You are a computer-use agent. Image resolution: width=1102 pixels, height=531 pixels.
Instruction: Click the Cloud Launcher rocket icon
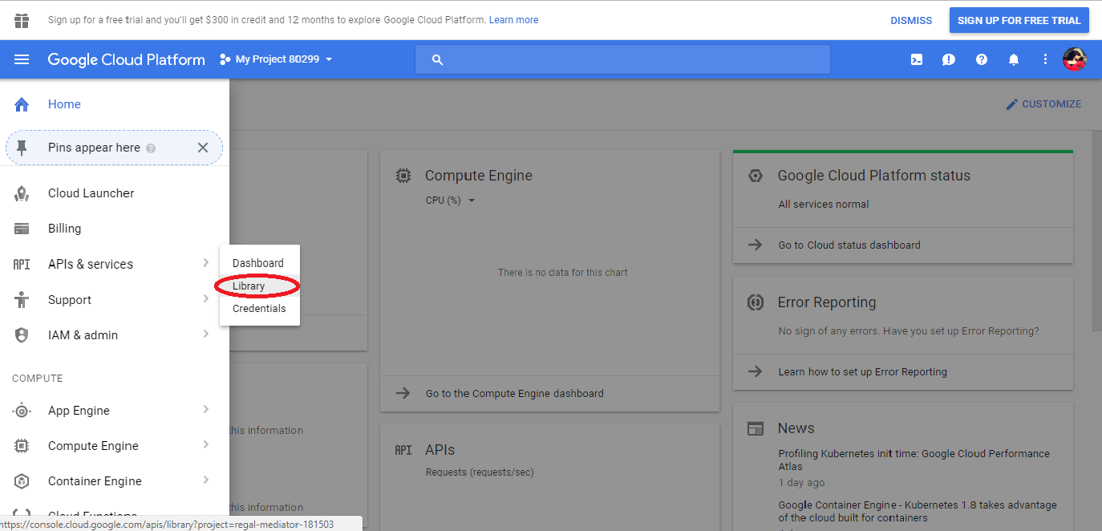point(22,193)
